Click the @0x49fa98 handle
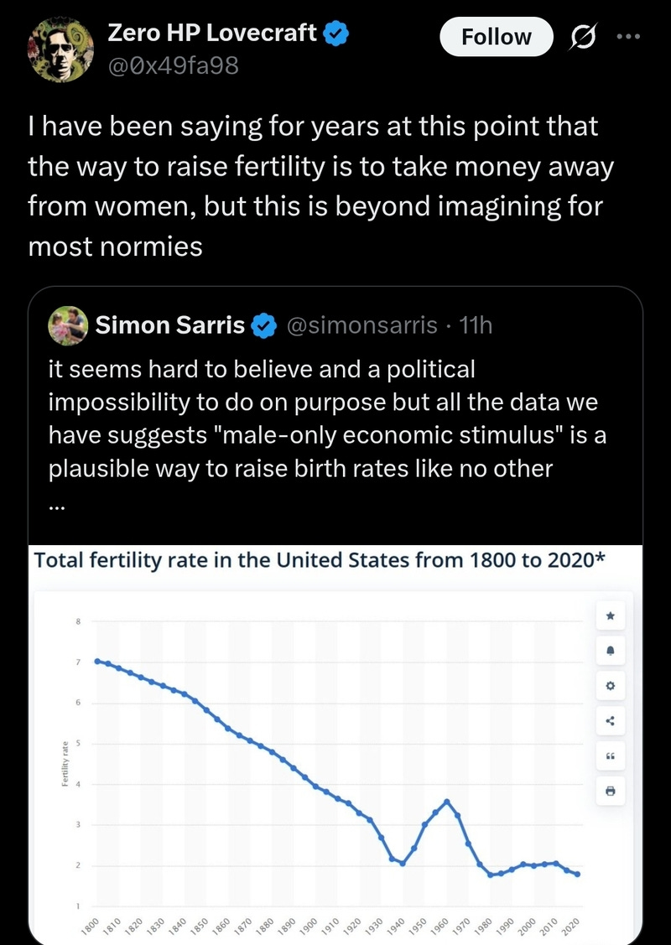This screenshot has height=945, width=671. [x=173, y=65]
